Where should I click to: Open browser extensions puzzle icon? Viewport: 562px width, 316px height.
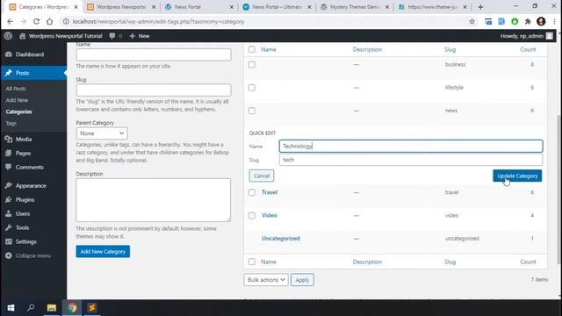click(528, 21)
